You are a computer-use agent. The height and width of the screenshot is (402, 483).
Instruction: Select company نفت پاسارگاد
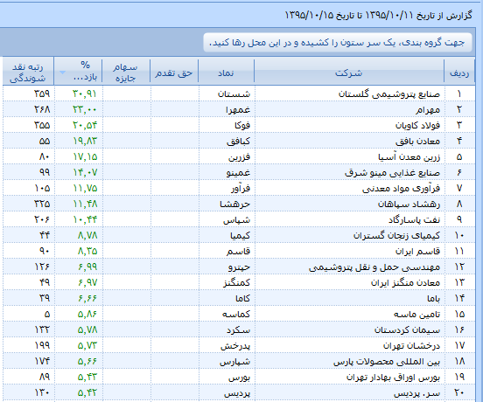point(414,219)
